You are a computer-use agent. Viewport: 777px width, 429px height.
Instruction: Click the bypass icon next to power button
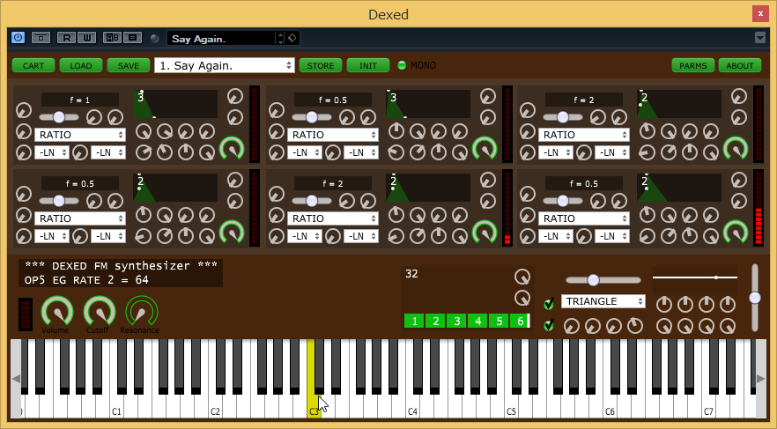(41, 38)
